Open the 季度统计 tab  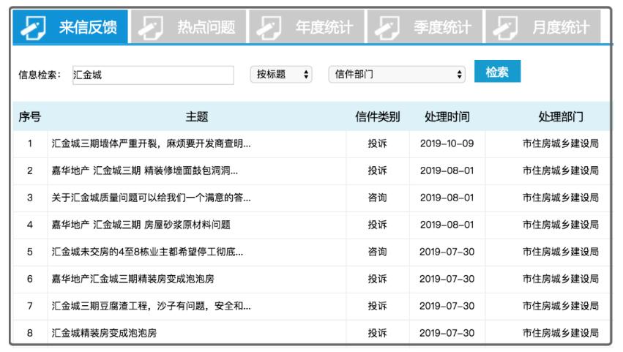[425, 26]
